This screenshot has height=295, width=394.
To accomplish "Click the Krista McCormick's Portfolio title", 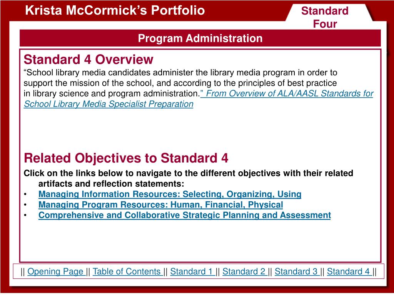I will point(115,10).
